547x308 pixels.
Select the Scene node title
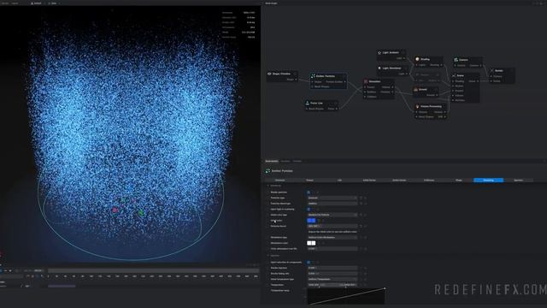pyautogui.click(x=460, y=75)
